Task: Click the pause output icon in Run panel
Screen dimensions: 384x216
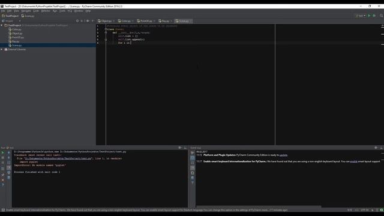Action: (x=2, y=163)
